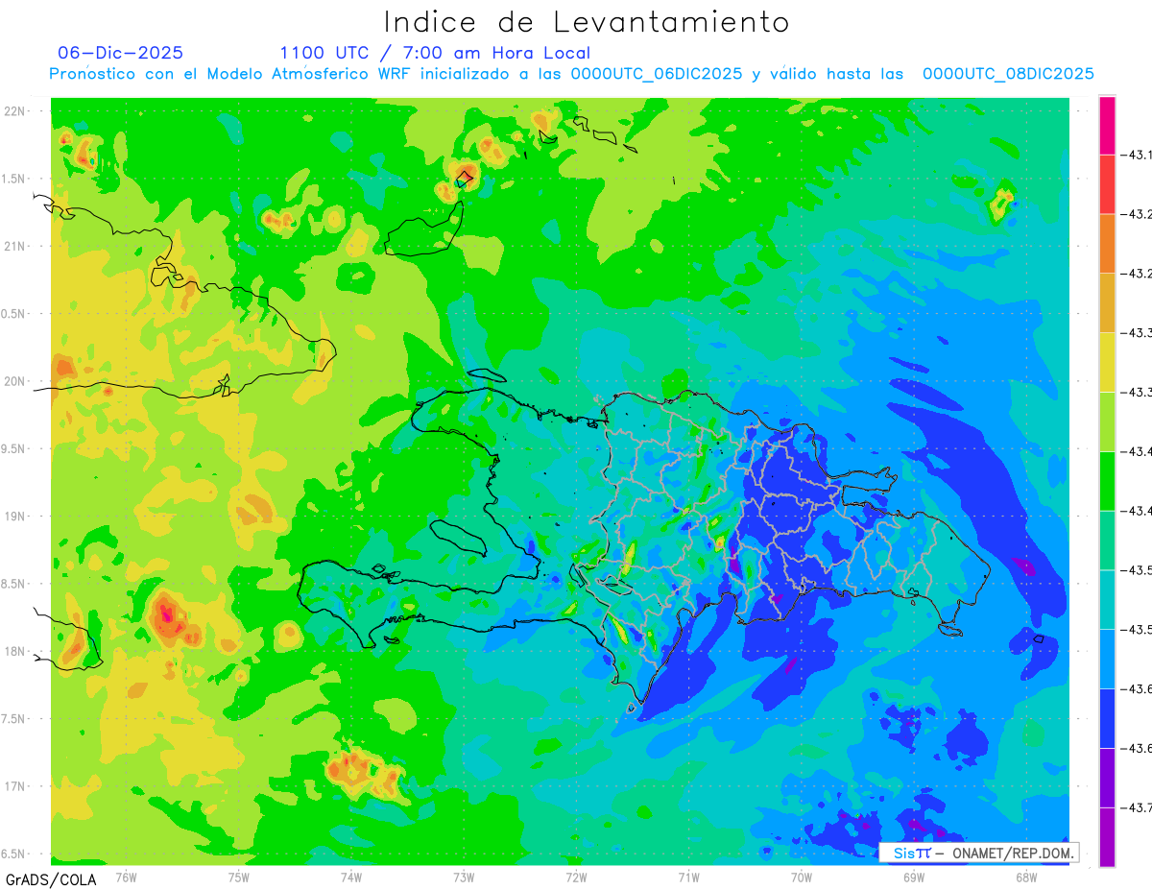Select the date text '06-Dic-2025'
Viewport: 1152px width, 890px height.
pyautogui.click(x=120, y=53)
